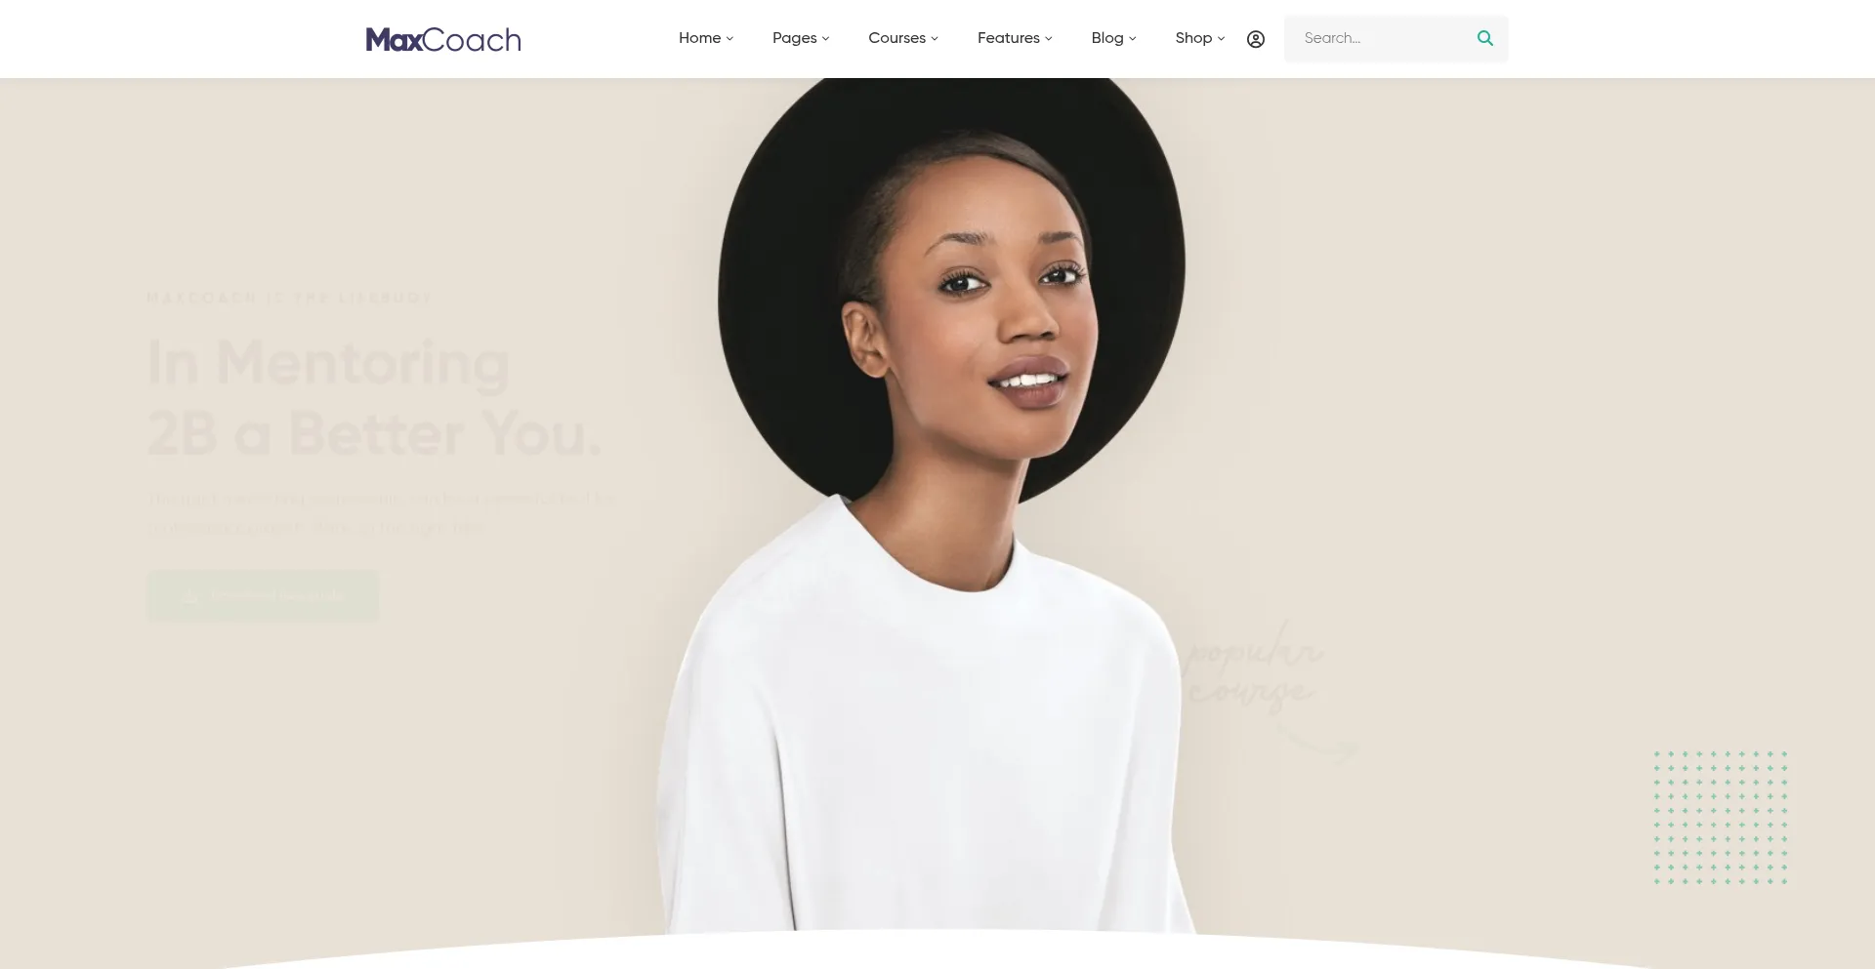Expand the chevron next to Pages
This screenshot has width=1875, height=969.
(825, 39)
